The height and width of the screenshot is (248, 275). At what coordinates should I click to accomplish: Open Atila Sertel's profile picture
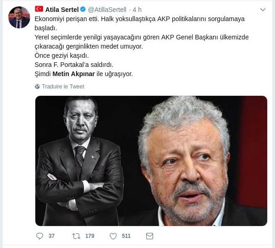[x=19, y=17]
